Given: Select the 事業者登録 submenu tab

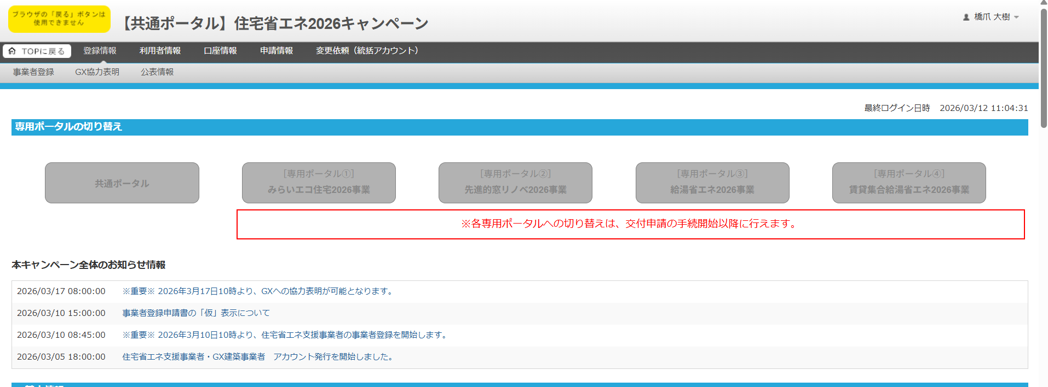Looking at the screenshot, I should coord(33,72).
